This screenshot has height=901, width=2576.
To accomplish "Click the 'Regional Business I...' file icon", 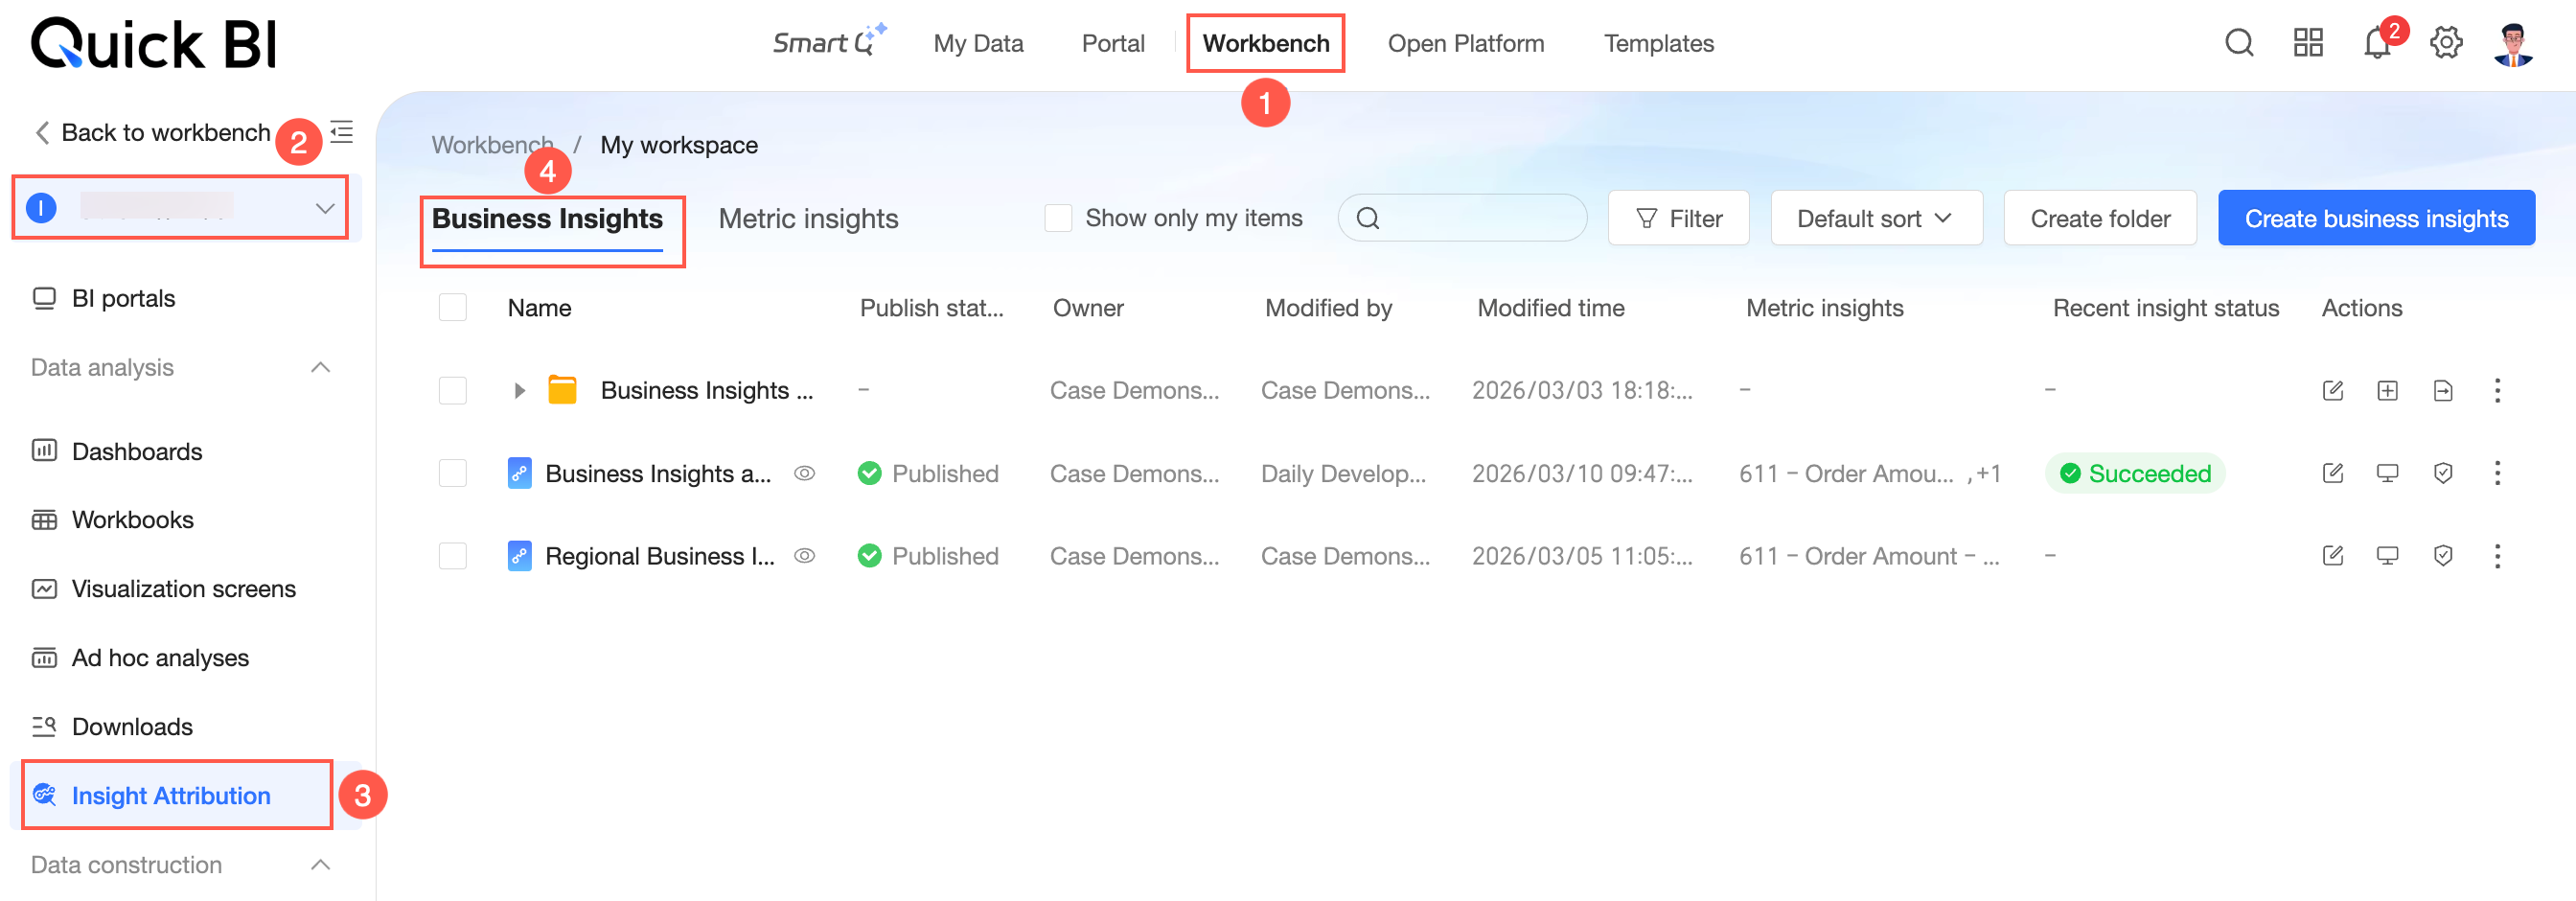I will (519, 556).
